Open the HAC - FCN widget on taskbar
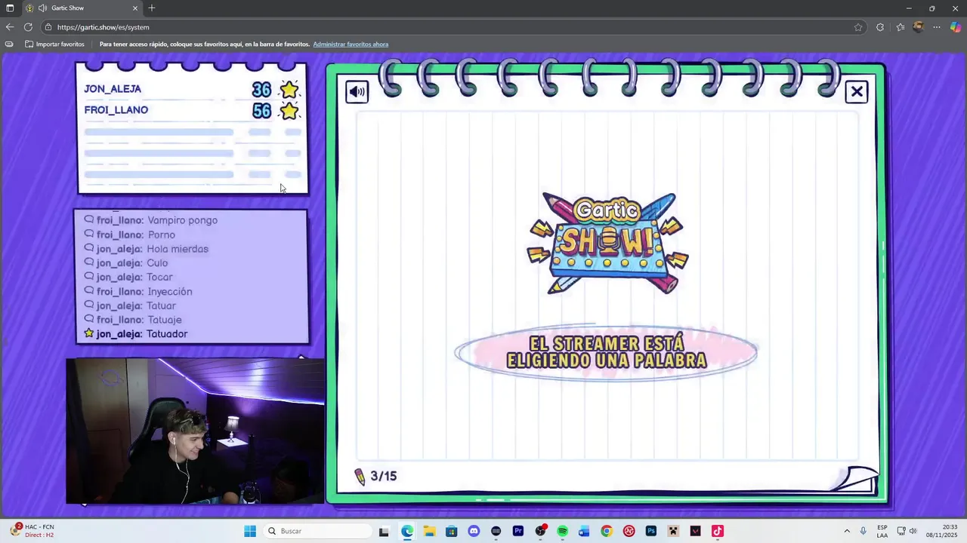The width and height of the screenshot is (967, 543). point(32,531)
